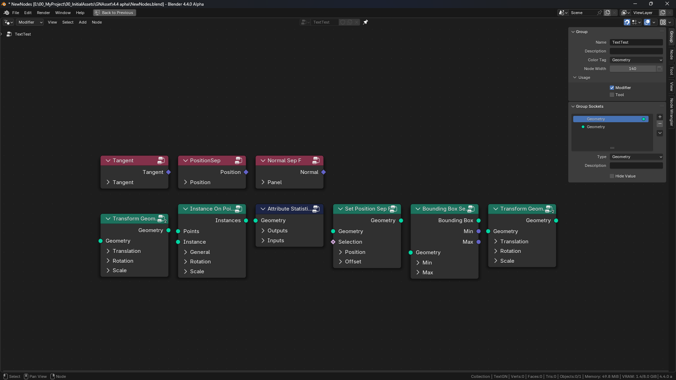Click the group icon on Bounding Box node
This screenshot has height=380, width=676.
[x=471, y=209]
